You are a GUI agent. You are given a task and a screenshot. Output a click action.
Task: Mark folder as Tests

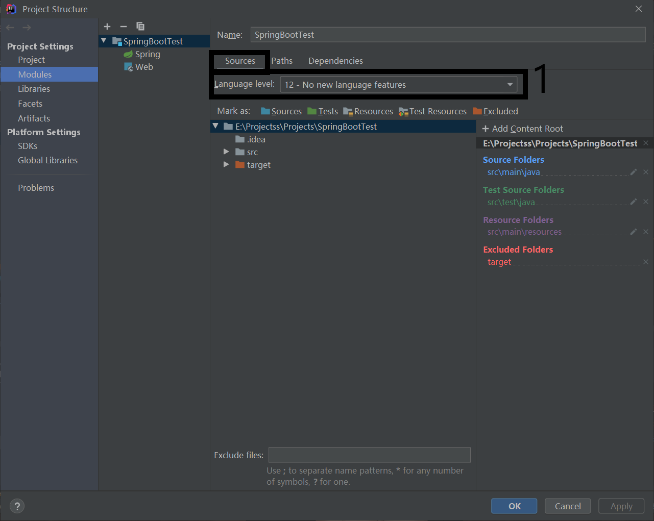pyautogui.click(x=323, y=111)
